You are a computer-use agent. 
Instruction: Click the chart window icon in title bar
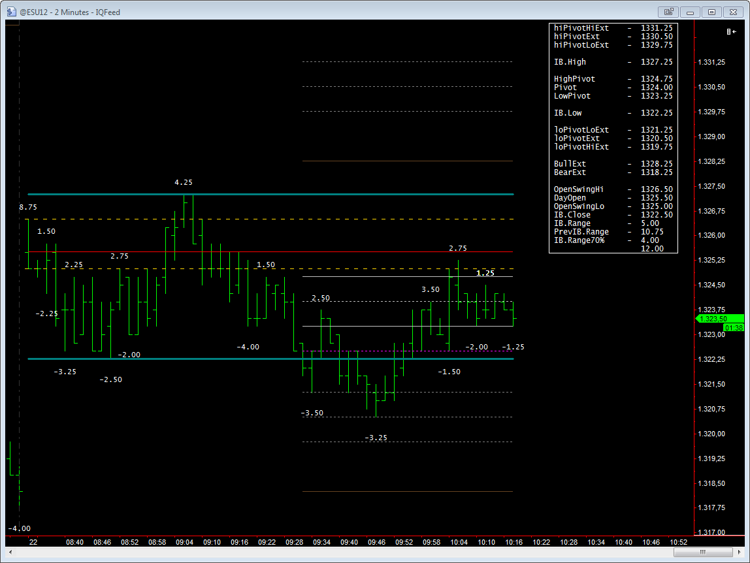tap(11, 12)
